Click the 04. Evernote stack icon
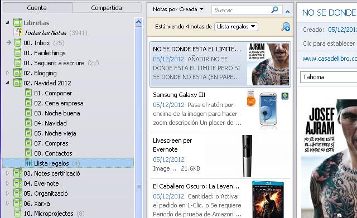Image resolution: width=357 pixels, height=218 pixels. tap(17, 183)
